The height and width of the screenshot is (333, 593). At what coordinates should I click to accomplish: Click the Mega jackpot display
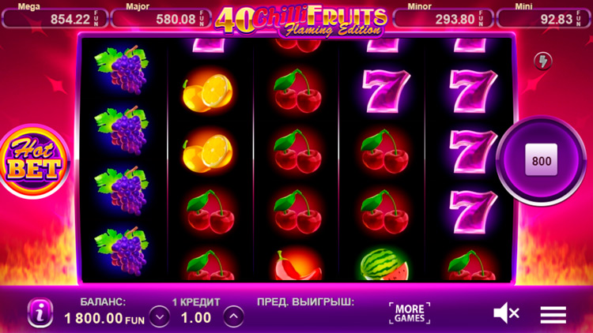coord(55,17)
